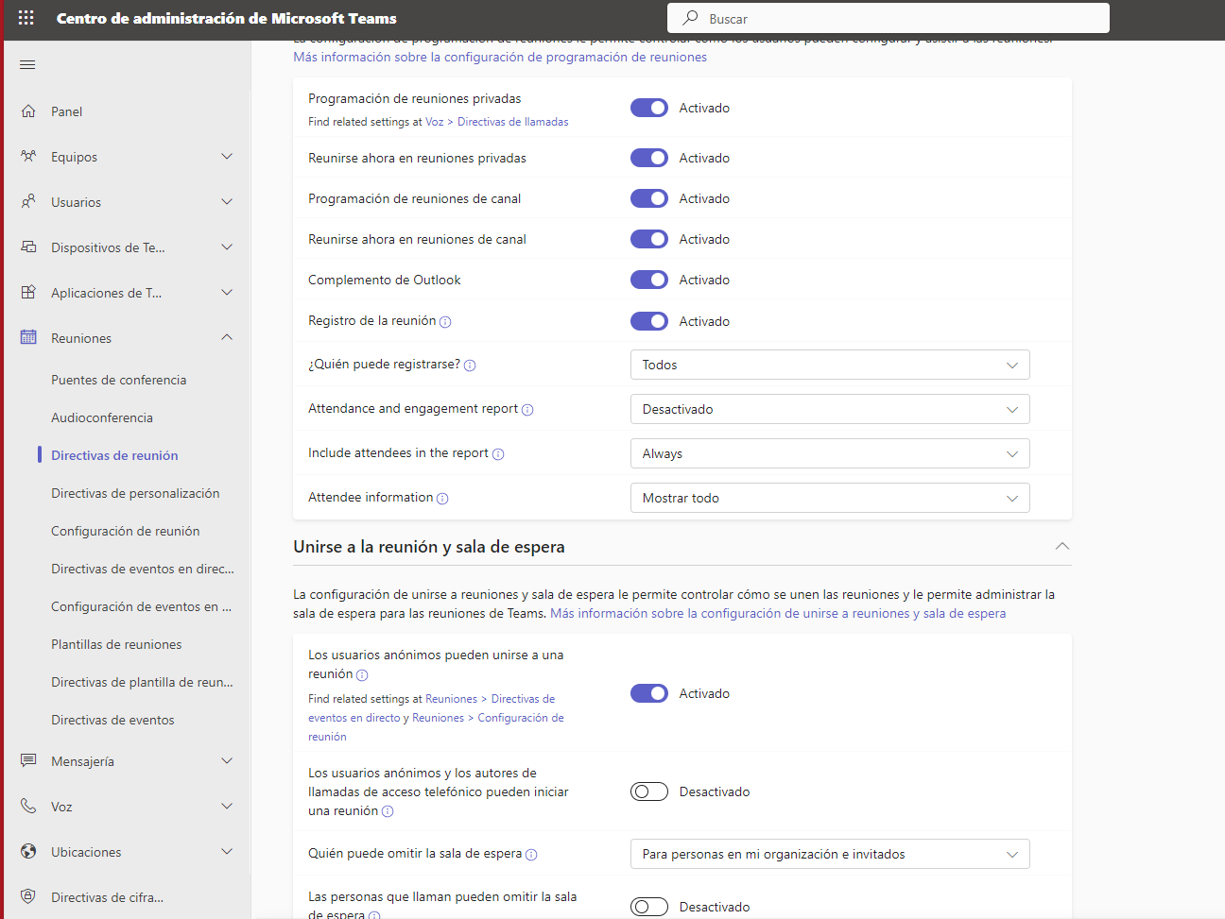The image size is (1225, 919).
Task: Click the Usuarios people icon
Action: click(28, 201)
